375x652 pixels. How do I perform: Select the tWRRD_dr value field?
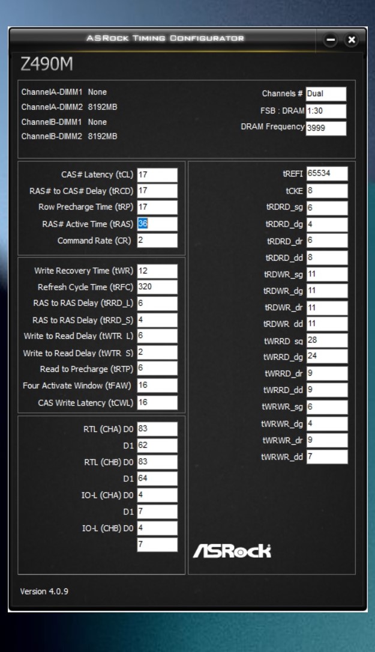(327, 374)
